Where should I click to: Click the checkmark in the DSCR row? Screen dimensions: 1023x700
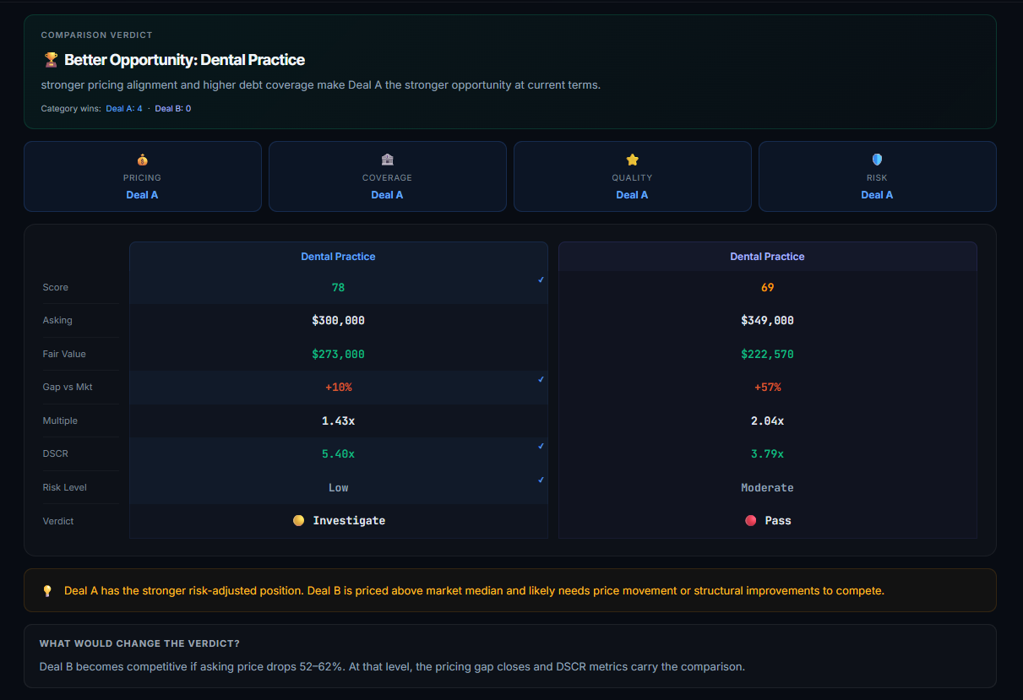pos(541,446)
